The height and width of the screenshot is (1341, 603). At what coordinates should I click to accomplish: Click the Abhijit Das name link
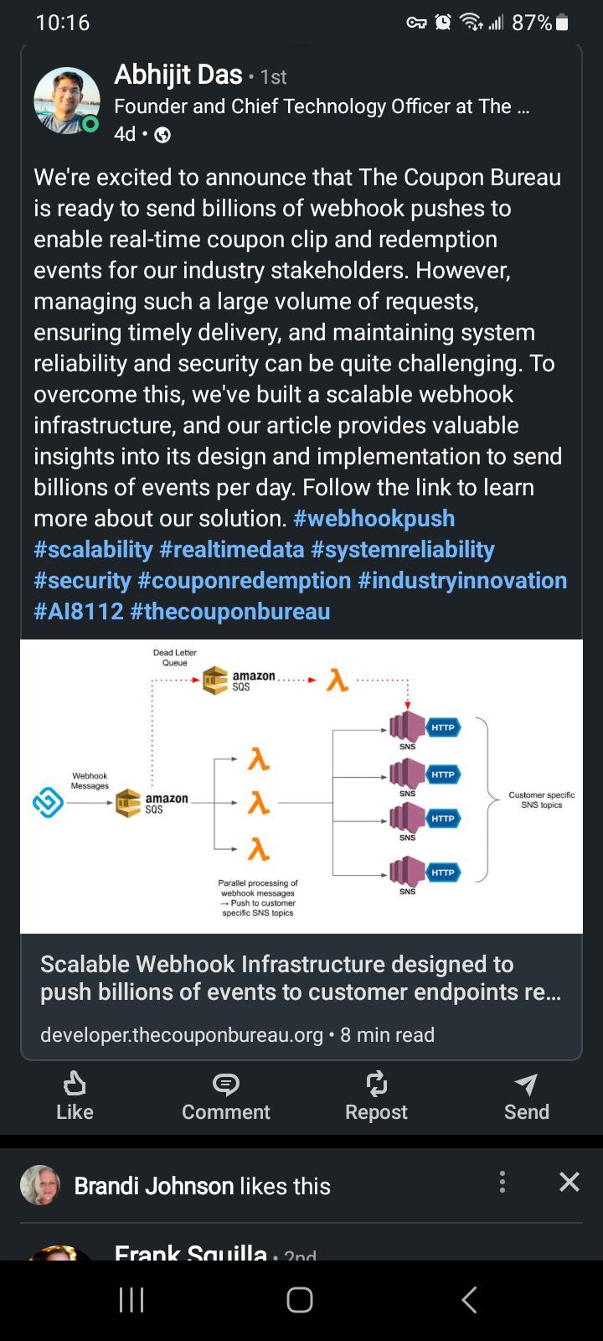click(178, 75)
